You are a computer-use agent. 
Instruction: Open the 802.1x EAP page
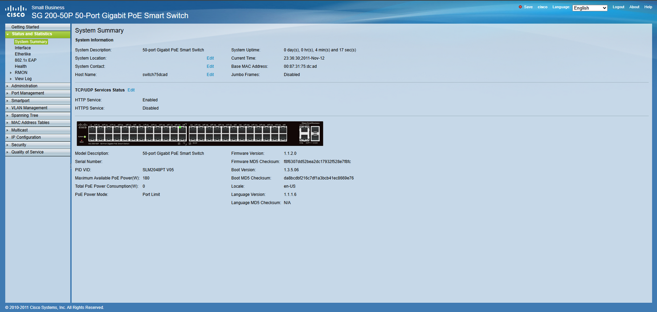point(25,60)
